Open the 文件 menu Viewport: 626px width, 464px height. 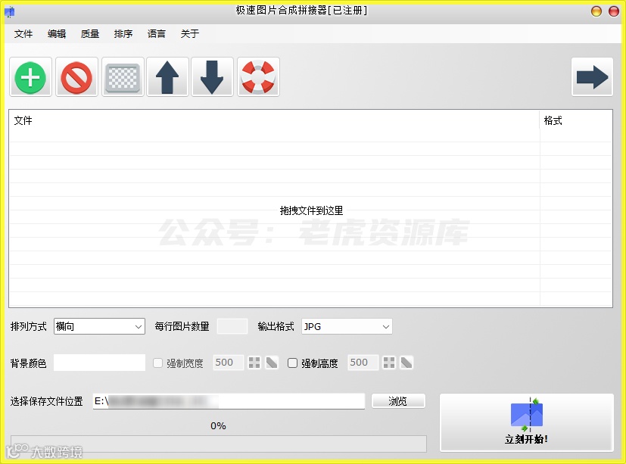tap(23, 34)
